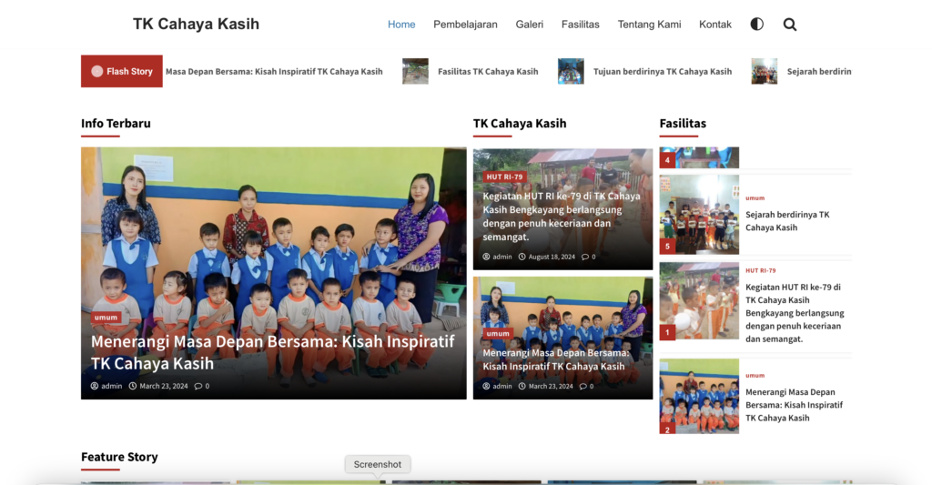Navigate to the Kontak page
The height and width of the screenshot is (485, 932).
(x=714, y=25)
